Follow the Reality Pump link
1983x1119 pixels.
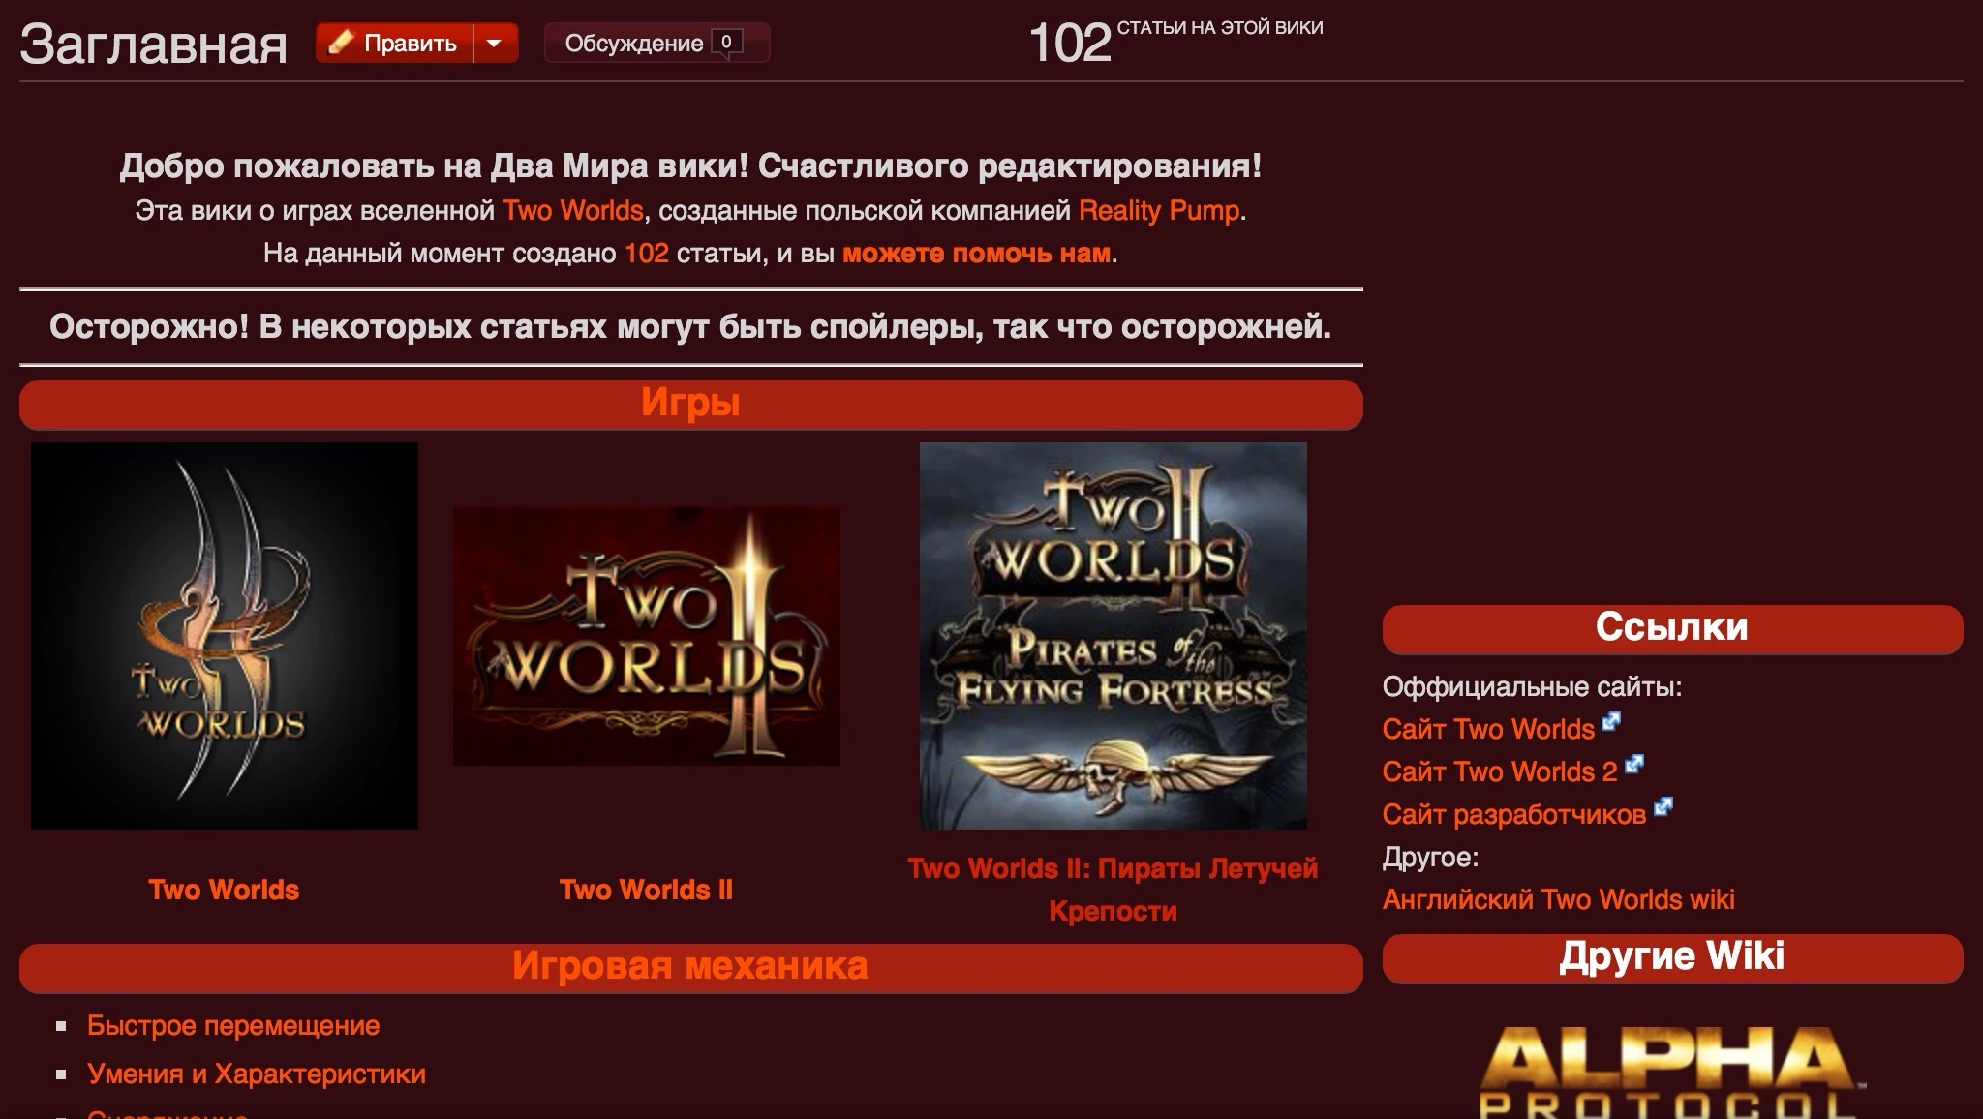1159,210
